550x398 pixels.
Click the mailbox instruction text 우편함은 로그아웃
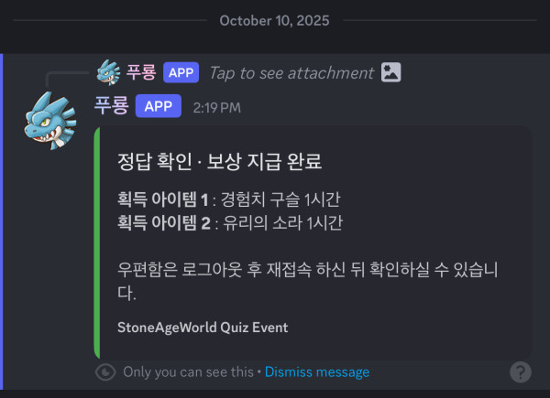[x=308, y=281]
